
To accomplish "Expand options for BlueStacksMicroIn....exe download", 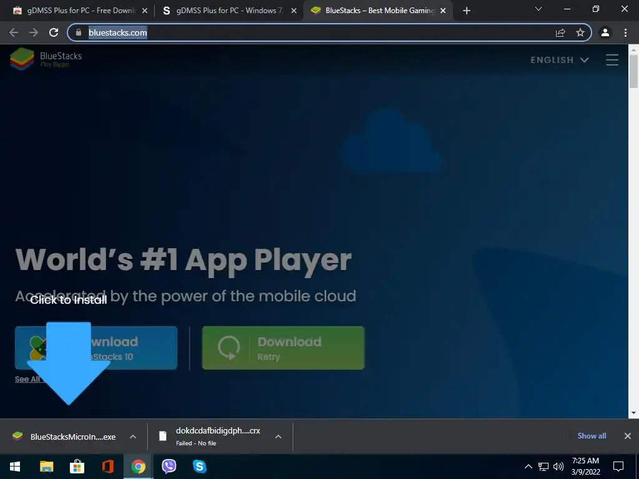I will coord(133,437).
